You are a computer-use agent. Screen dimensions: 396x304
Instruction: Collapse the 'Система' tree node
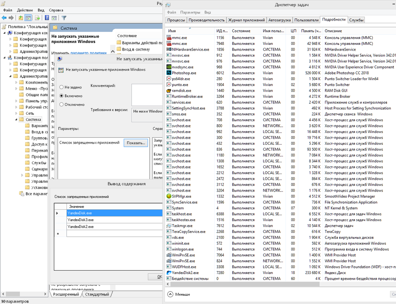click(16, 119)
